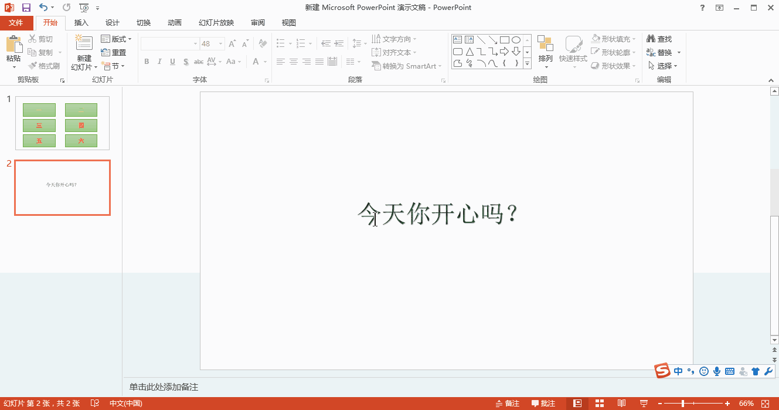Center the paragraph text
Image resolution: width=779 pixels, height=410 pixels.
[x=294, y=62]
